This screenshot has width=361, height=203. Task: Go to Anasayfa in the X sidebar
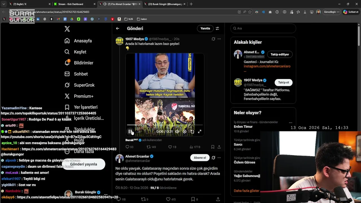[x=78, y=41]
